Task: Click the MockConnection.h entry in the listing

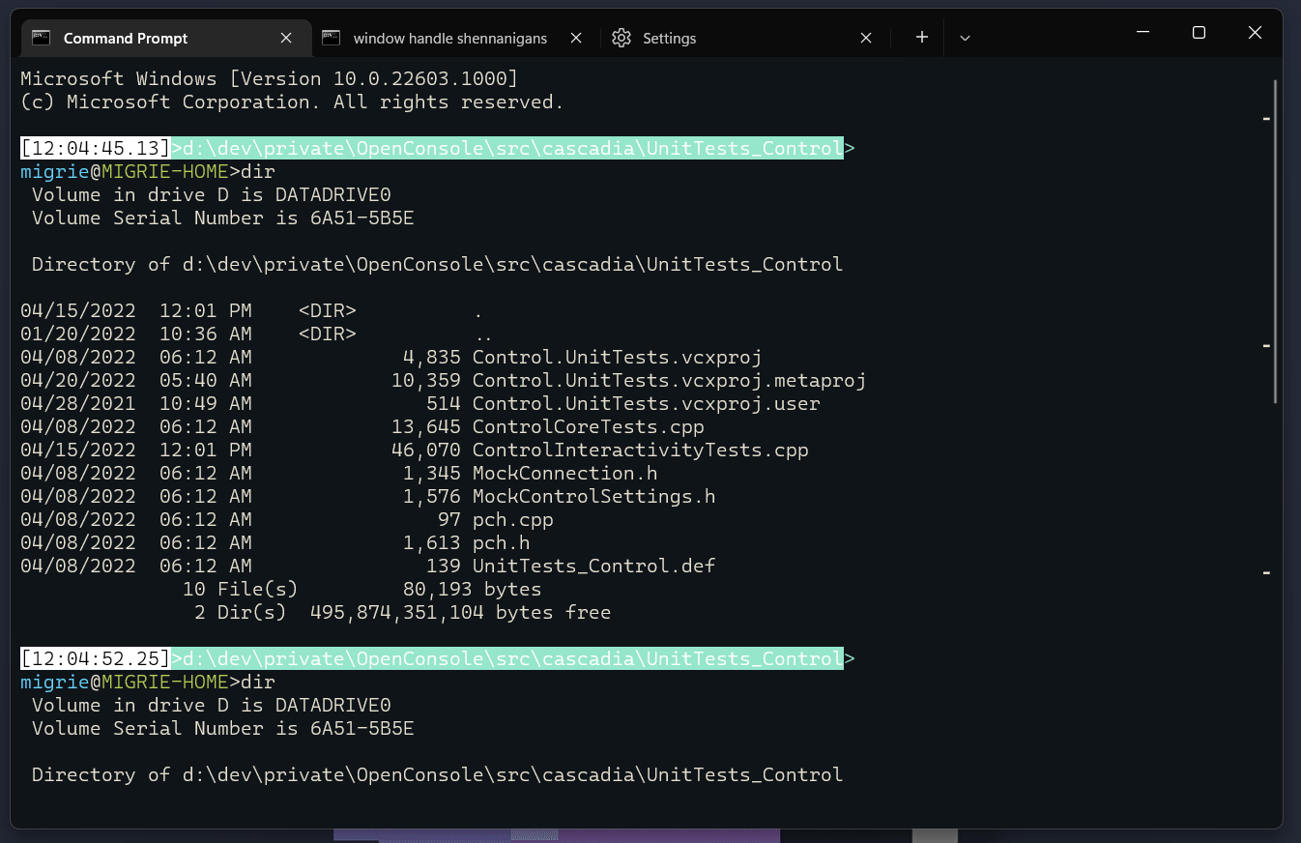Action: [564, 473]
